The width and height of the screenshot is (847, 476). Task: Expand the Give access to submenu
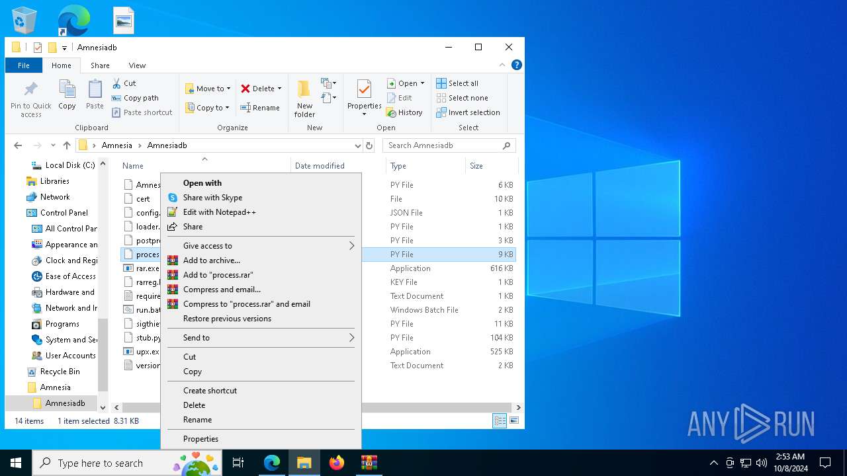pos(261,246)
